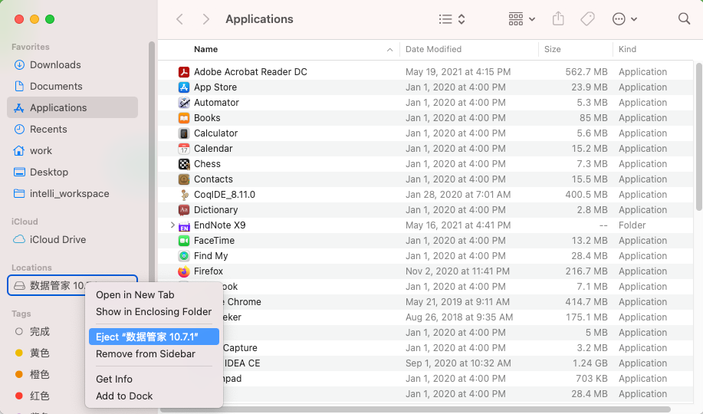
Task: Select the Contacts app icon
Action: click(x=184, y=179)
